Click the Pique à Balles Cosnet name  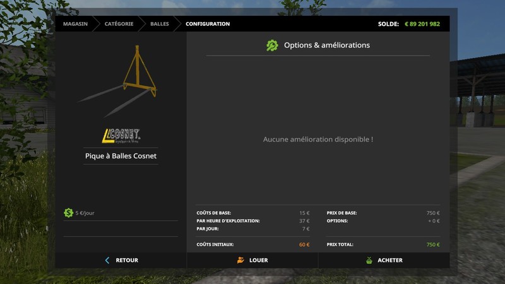[121, 156]
